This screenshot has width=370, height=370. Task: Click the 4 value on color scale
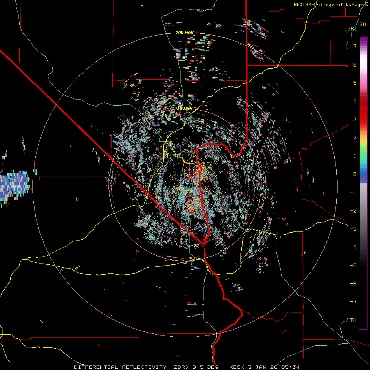coord(354,101)
